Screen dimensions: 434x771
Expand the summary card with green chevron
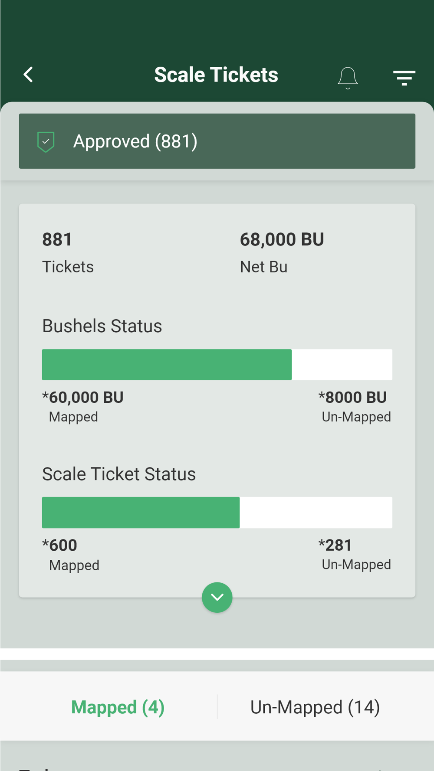click(x=217, y=597)
